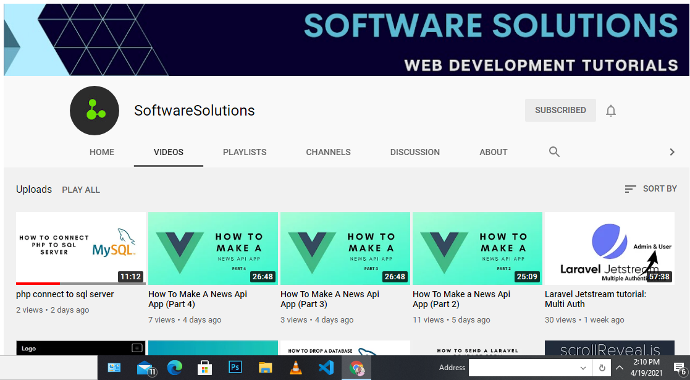Switch to the Home tab
This screenshot has width=690, height=380.
click(102, 153)
